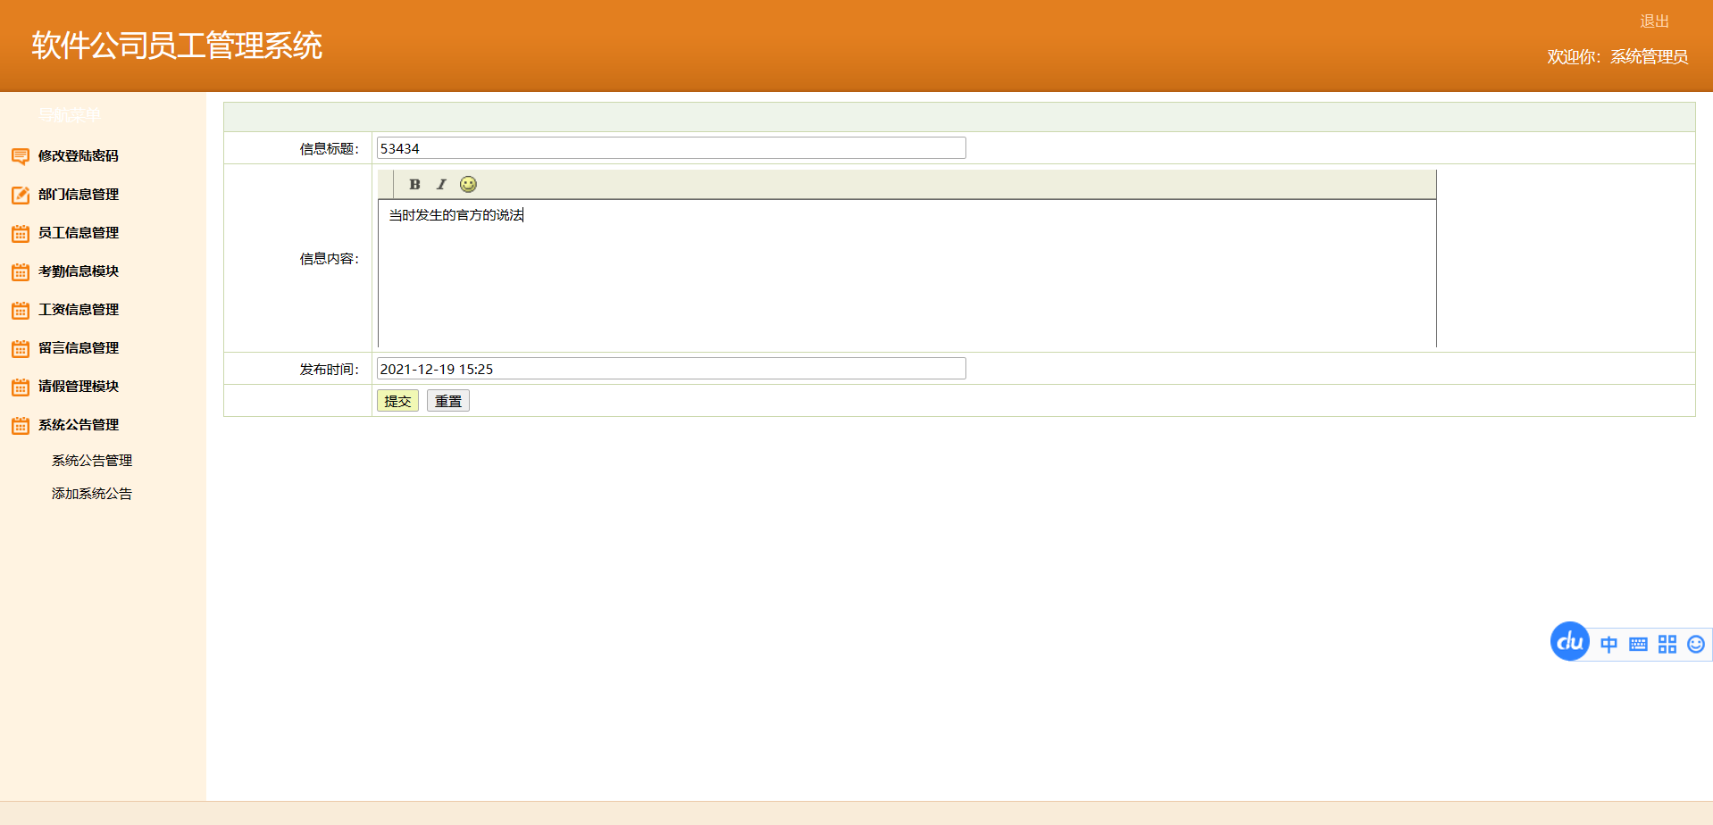
Task: Expand 员工信息管理 menu
Action: click(x=79, y=232)
